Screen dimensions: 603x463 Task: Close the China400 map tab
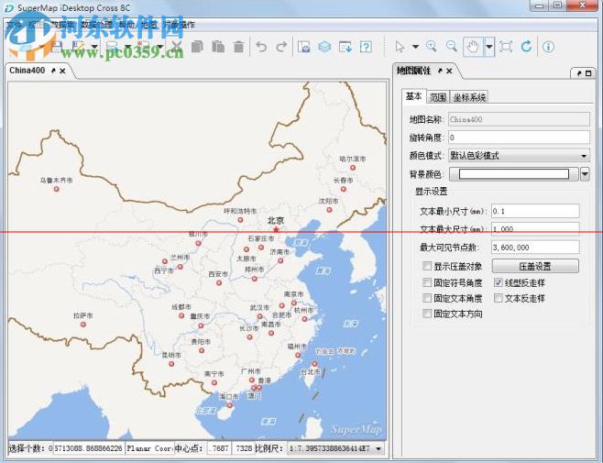coord(62,71)
